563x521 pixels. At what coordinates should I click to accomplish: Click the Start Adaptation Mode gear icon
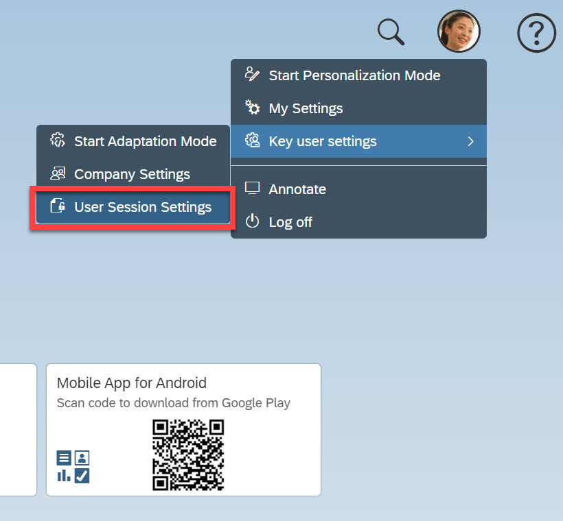tap(58, 141)
